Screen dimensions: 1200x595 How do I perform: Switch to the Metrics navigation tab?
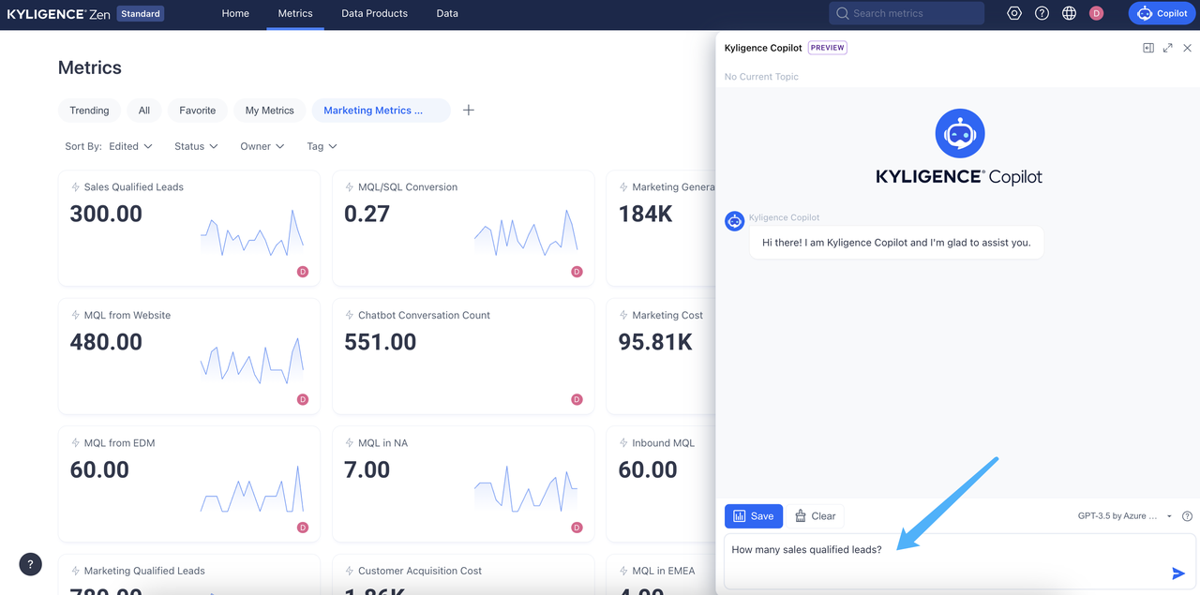click(x=294, y=13)
